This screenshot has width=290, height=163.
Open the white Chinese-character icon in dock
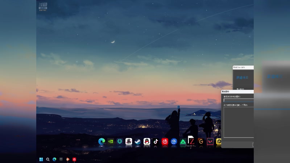[x=129, y=142]
